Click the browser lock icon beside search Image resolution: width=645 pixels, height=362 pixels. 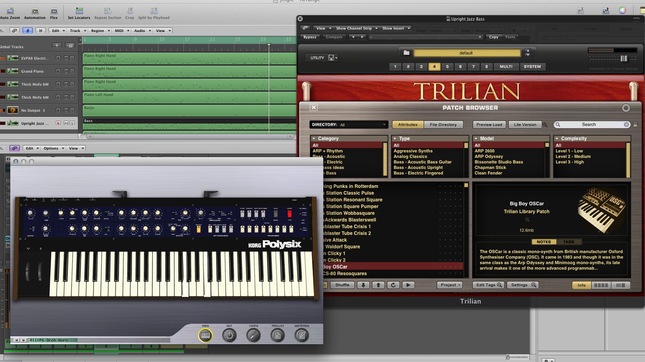pos(635,124)
